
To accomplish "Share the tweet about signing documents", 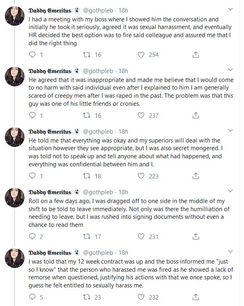I will (x=196, y=237).
